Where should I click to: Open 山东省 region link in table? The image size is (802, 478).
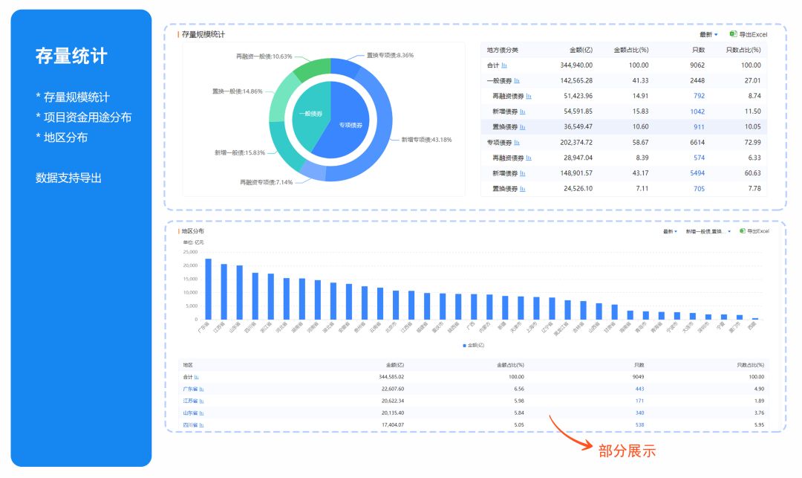(x=190, y=413)
